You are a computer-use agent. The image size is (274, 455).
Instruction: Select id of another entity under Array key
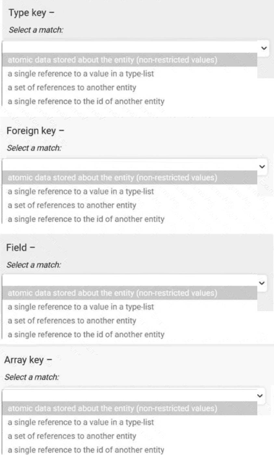pyautogui.click(x=86, y=450)
